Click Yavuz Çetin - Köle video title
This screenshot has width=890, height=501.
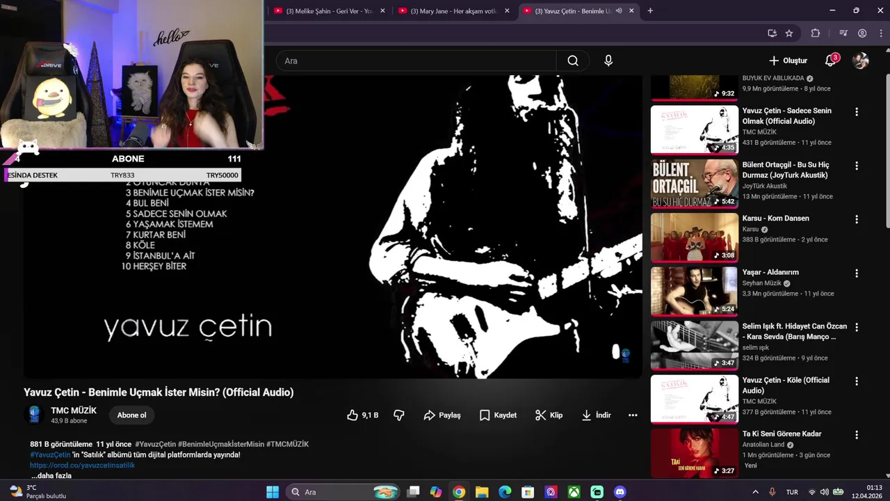click(786, 385)
